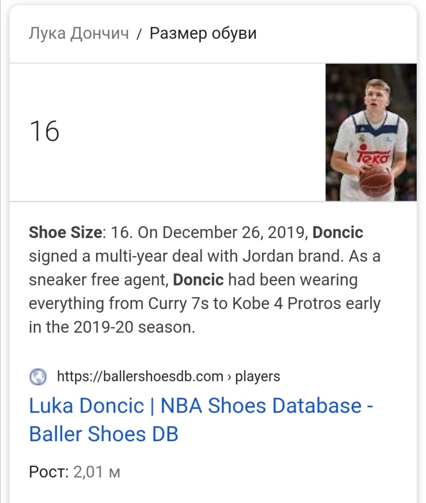The image size is (426, 503).
Task: Open the Лука Дончич breadcrumb link
Action: click(x=79, y=34)
